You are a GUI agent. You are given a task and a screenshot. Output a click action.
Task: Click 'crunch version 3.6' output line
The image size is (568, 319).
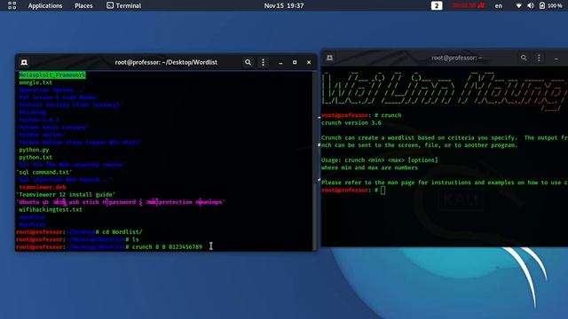tap(351, 123)
